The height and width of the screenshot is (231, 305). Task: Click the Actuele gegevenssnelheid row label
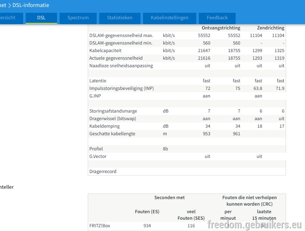[x=116, y=58]
